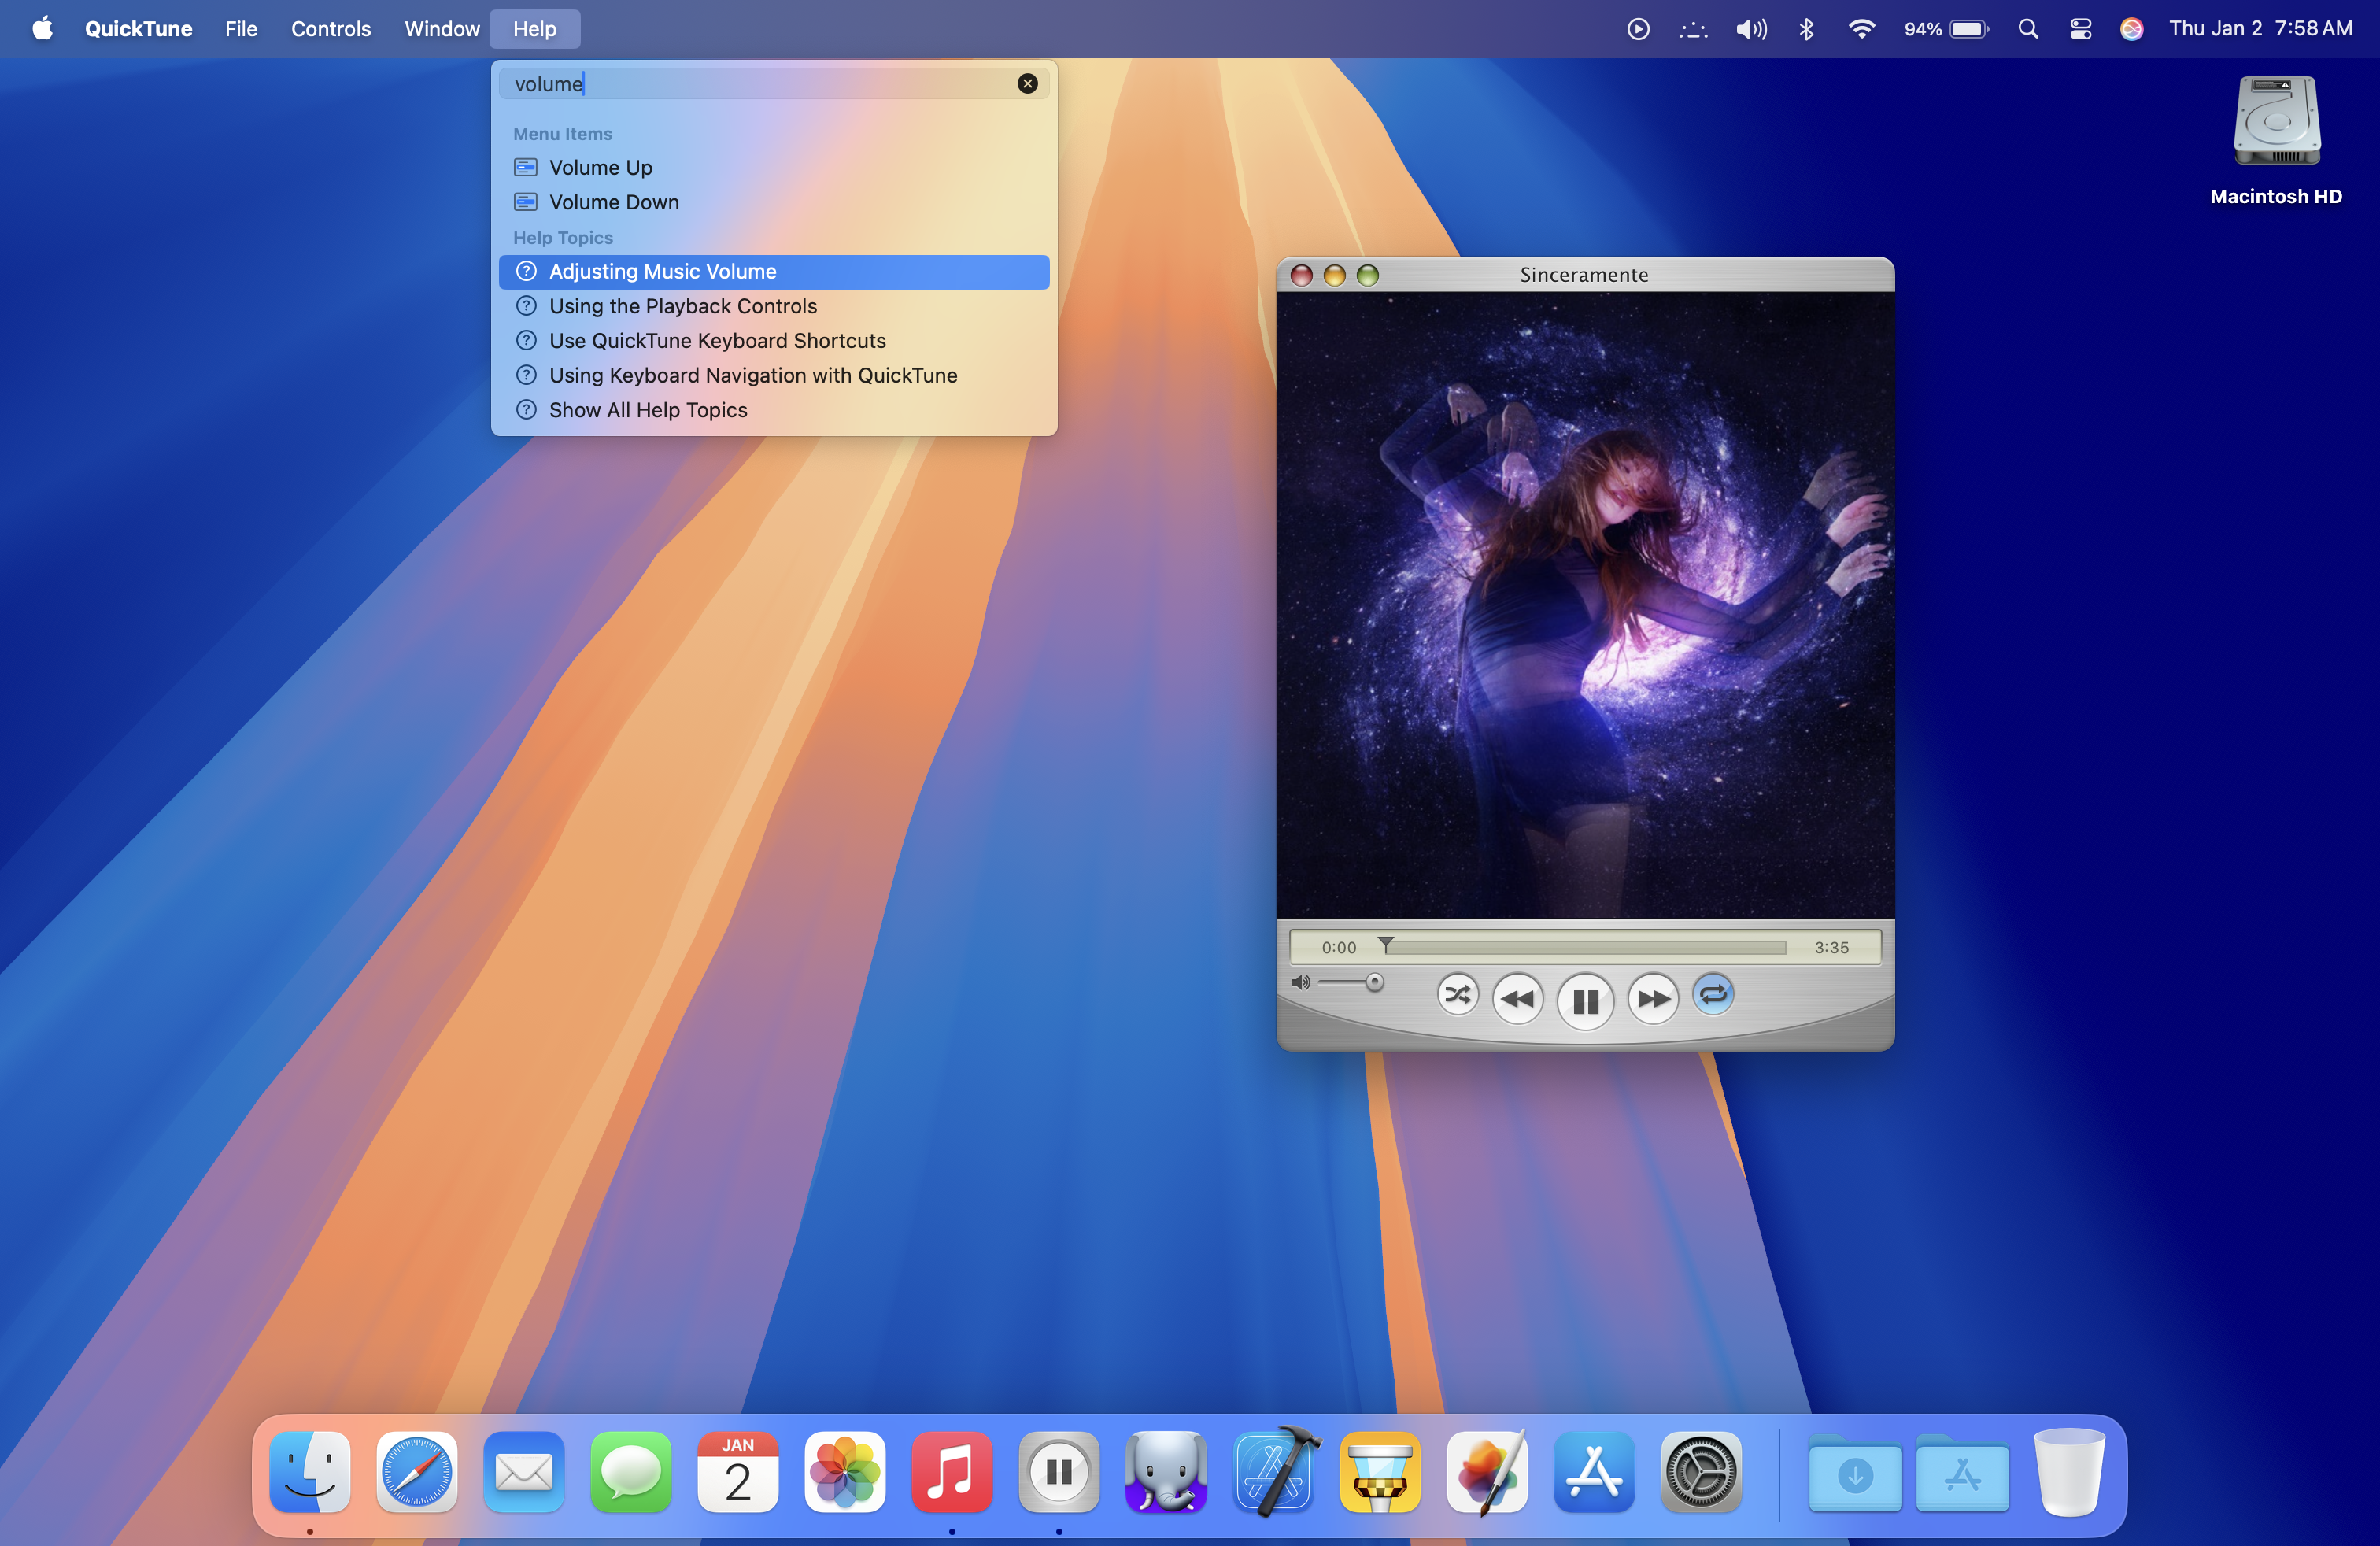Open Using the Playback Controls help topic
2380x1546 pixels.
[x=774, y=306]
